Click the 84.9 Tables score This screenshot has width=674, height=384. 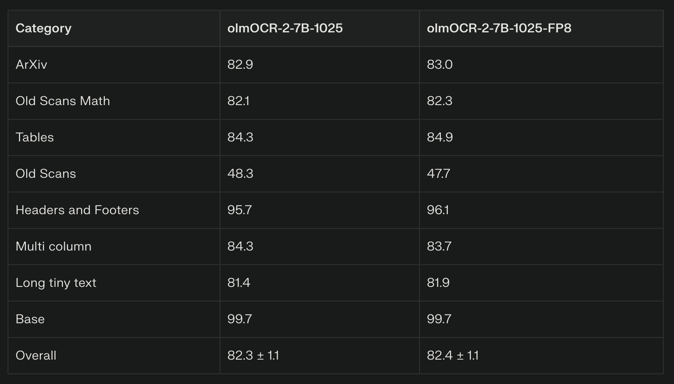[439, 137]
